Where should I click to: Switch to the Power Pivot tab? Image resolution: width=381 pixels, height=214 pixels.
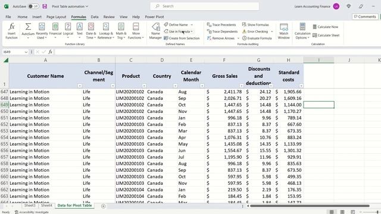(x=154, y=17)
